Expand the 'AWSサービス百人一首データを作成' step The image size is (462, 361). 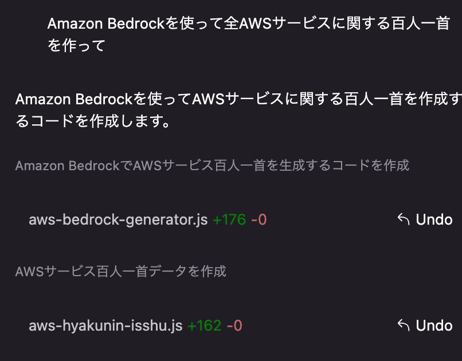[x=120, y=272]
